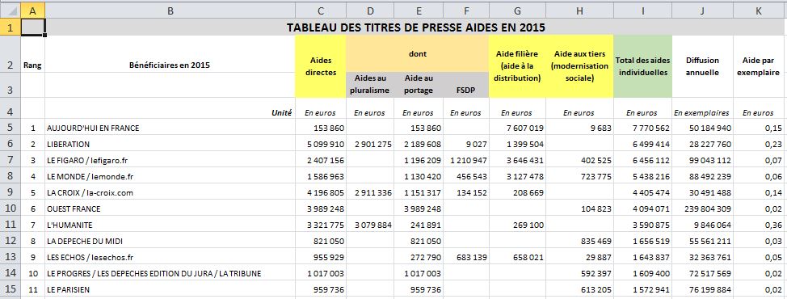Select the 'AUJOURD'HUI EN FRANCE' cell
Screen dimensions: 787x299
click(x=170, y=128)
